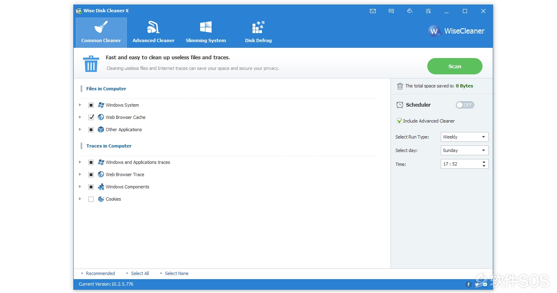The width and height of the screenshot is (557, 293).
Task: Click the Other Applications cube icon
Action: coord(101,130)
